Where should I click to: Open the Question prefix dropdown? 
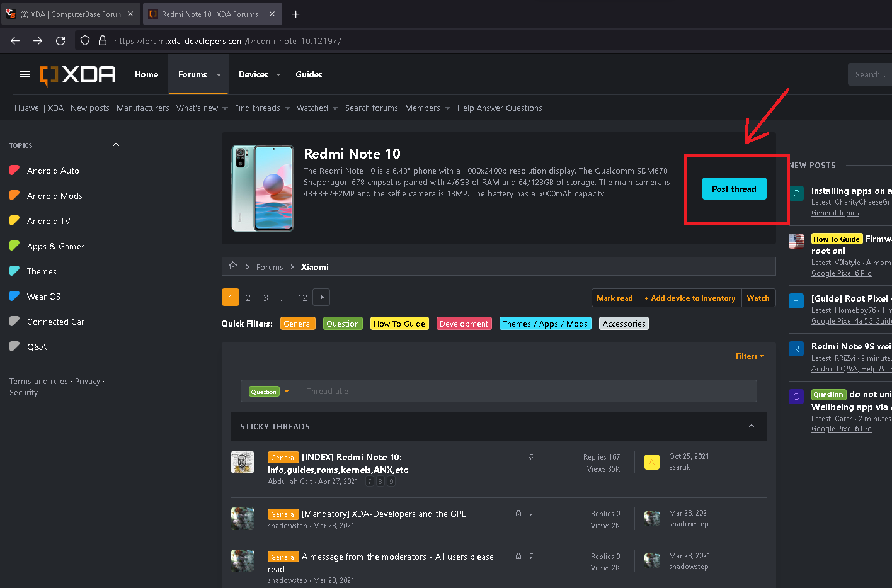point(270,392)
